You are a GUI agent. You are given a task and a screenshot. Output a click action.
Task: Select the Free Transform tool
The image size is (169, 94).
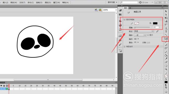point(166,18)
